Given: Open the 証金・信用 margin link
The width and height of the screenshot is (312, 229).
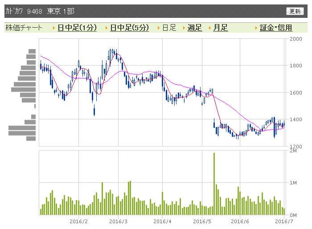Looking at the screenshot, I should 276,28.
